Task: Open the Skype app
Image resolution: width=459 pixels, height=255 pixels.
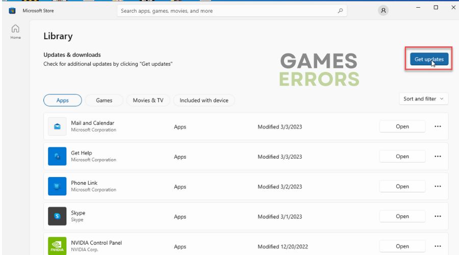Action: [x=402, y=216]
